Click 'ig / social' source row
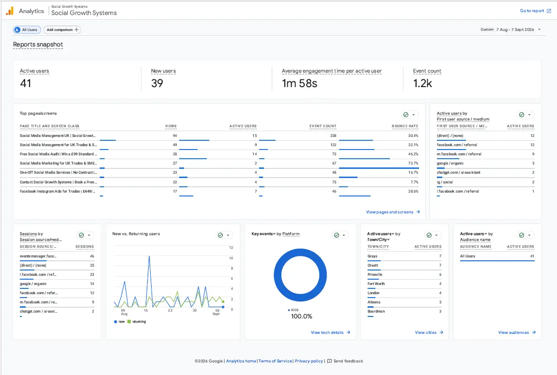 (486, 182)
